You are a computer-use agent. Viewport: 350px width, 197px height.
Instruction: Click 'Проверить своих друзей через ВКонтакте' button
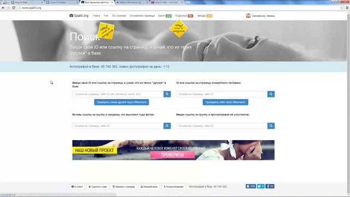click(121, 102)
